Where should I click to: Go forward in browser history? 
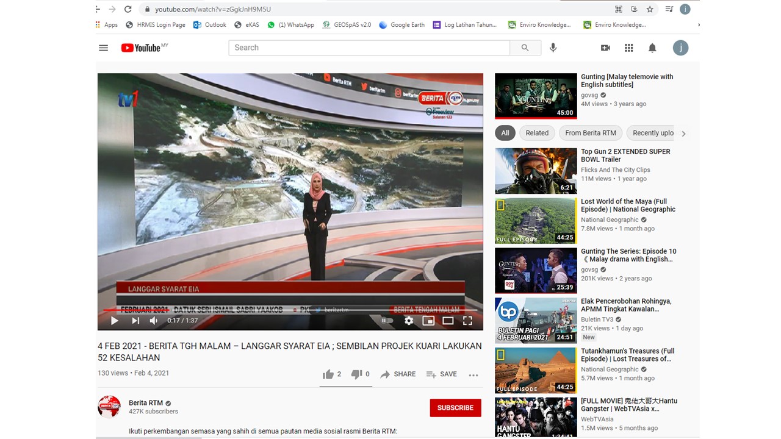[112, 9]
